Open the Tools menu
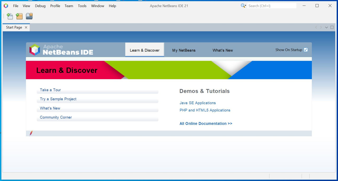 (82, 6)
